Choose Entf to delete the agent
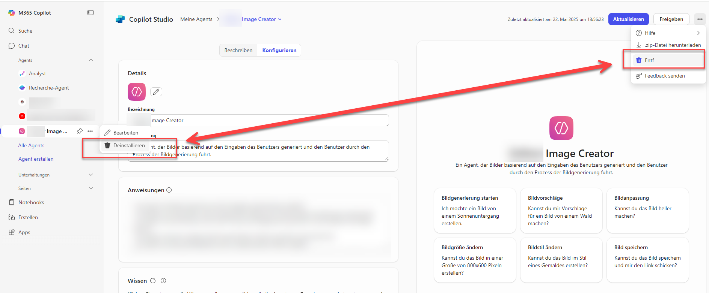 (668, 60)
